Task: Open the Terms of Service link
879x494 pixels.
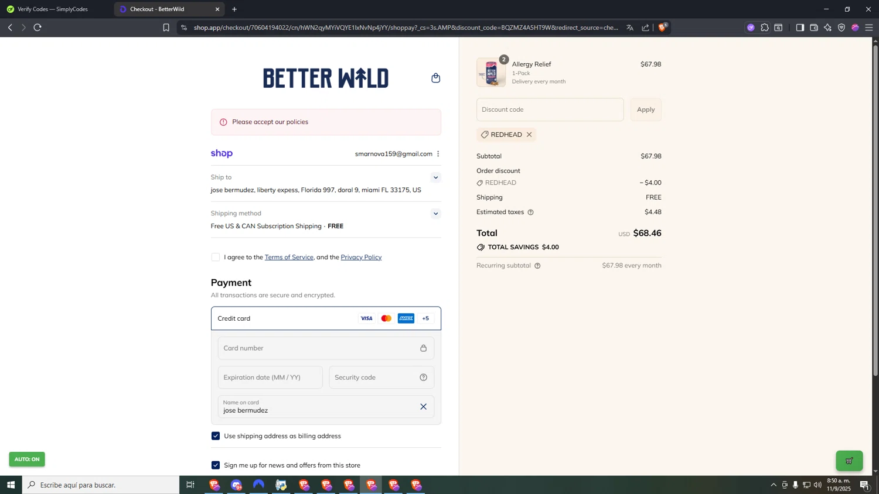Action: (289, 258)
